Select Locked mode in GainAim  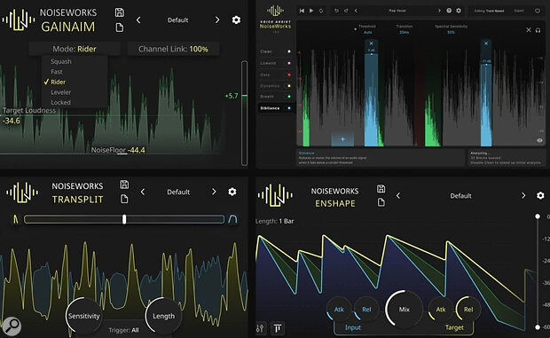tap(60, 102)
